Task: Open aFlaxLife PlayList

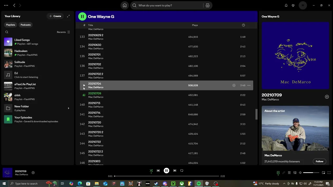Action: 38,86
